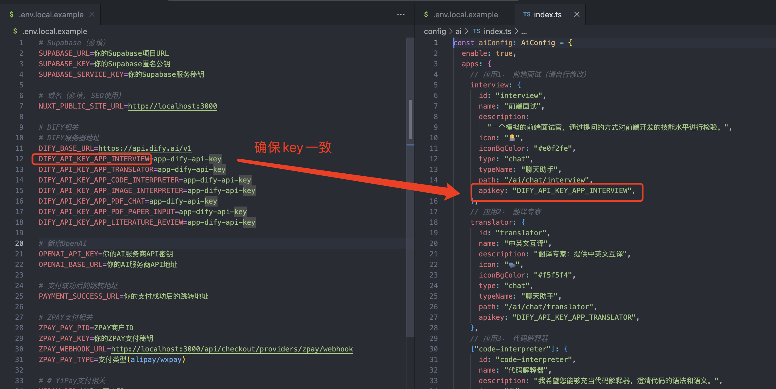This screenshot has width=776, height=389.
Task: Close the left .env.local.example tab
Action: coord(92,14)
